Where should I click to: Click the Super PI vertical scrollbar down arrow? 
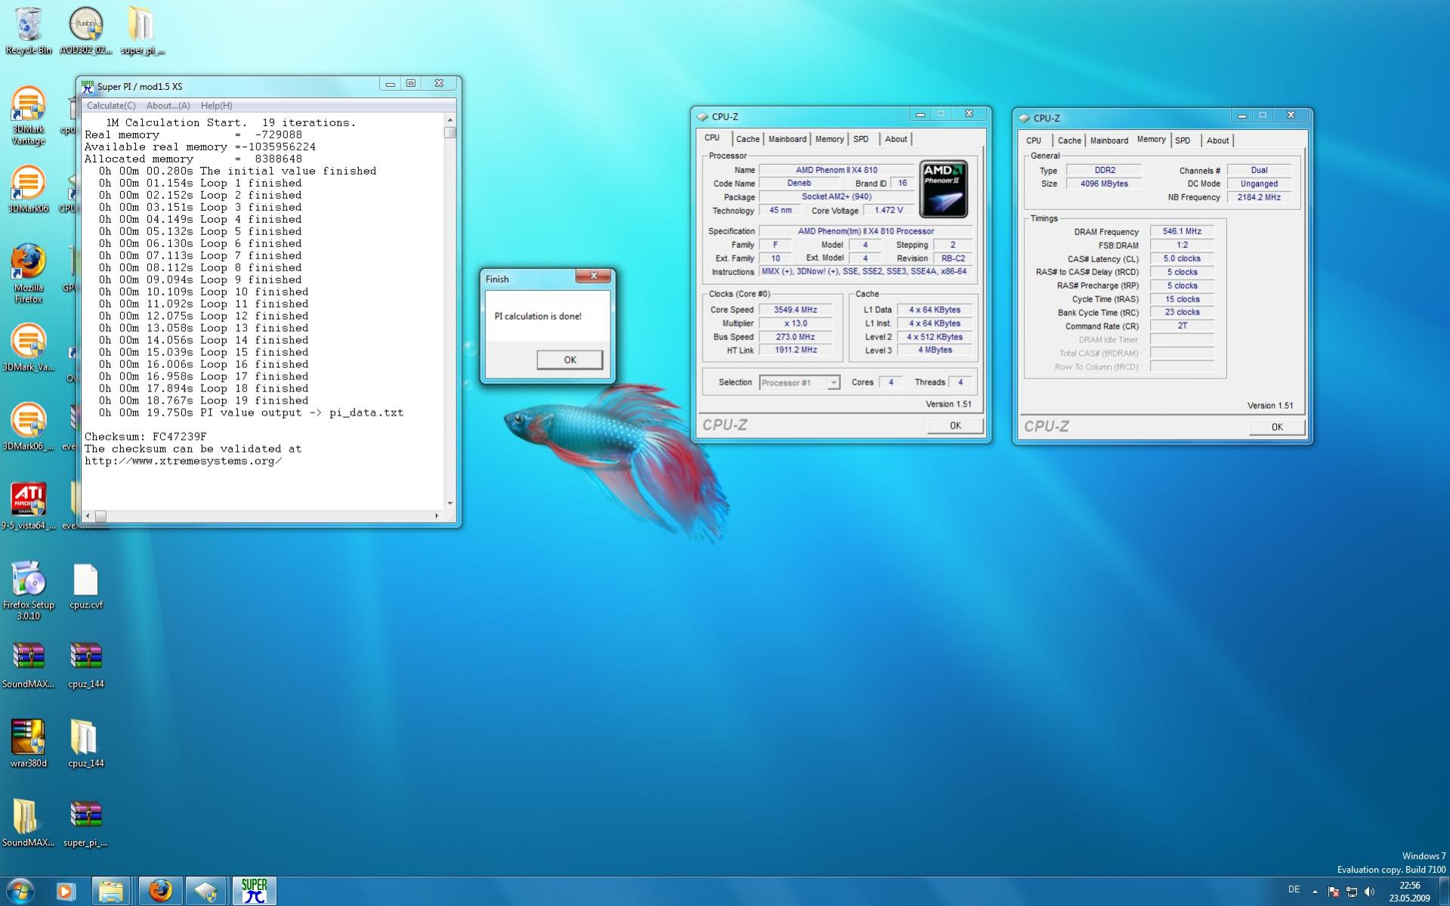coord(450,503)
